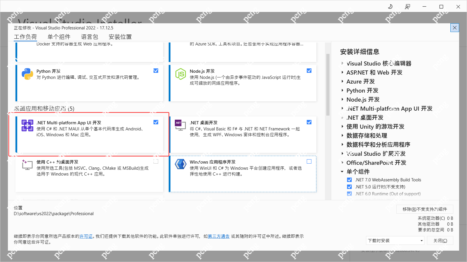467x262 pixels.
Task: Collapse the 单个组件 section
Action: 342,172
